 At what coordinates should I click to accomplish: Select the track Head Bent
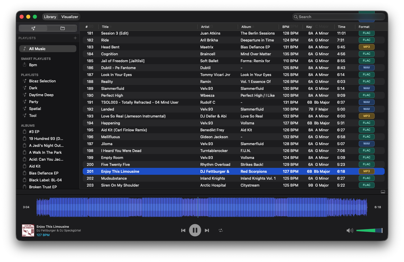[233, 47]
